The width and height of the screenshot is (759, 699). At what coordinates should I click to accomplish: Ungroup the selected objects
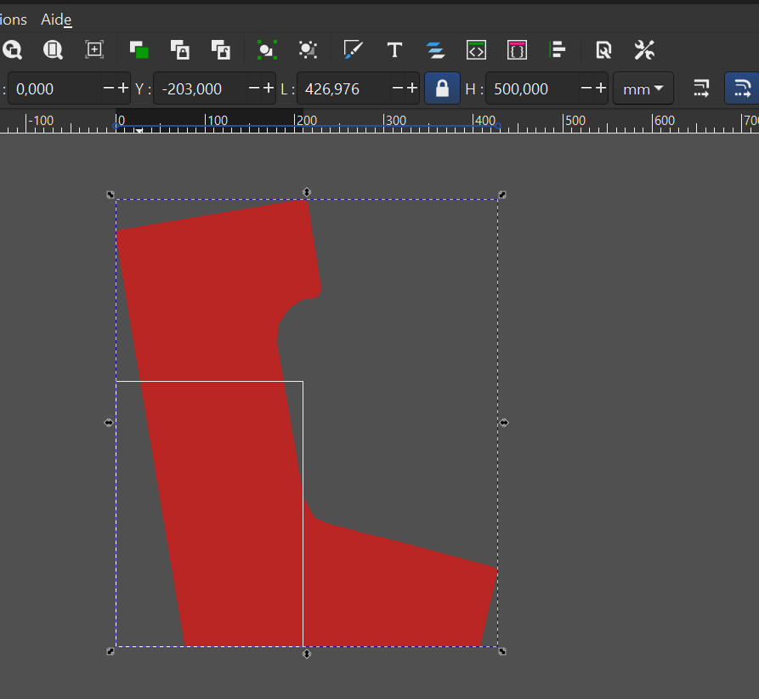pos(308,50)
